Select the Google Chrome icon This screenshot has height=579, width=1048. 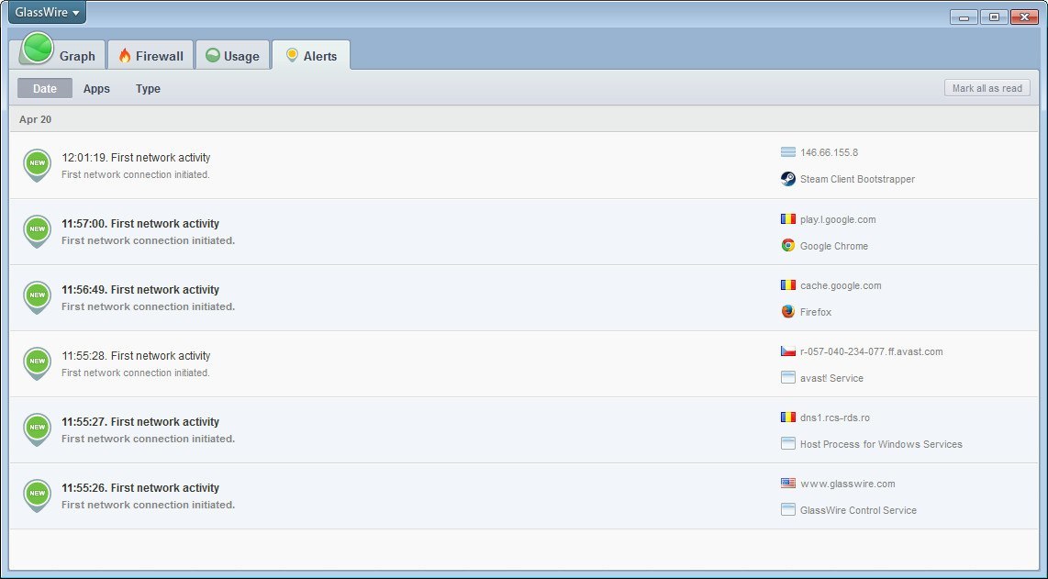(x=787, y=245)
